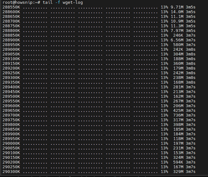Screen dimensions: 208x177
Task: Click the speed value '162M'
Action: (178, 96)
